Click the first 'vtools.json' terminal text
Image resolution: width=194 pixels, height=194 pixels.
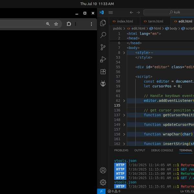125,161
